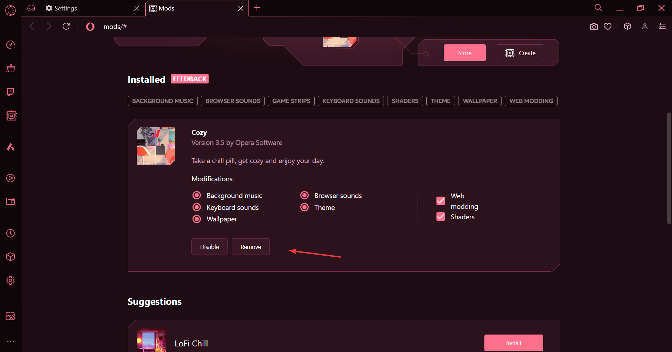Open History clock icon in sidebar

(10, 233)
